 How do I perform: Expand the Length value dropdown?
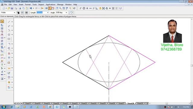click(48, 13)
